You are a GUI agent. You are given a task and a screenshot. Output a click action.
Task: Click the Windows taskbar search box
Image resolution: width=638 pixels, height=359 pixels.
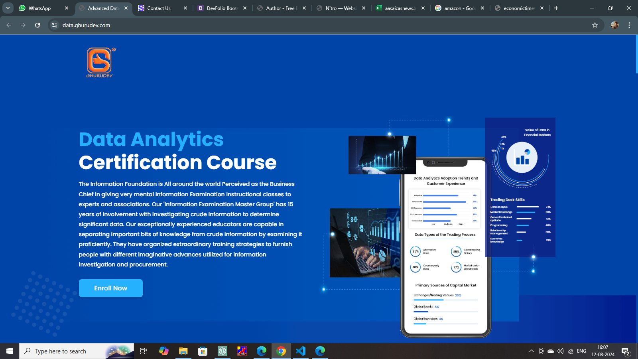pyautogui.click(x=77, y=351)
